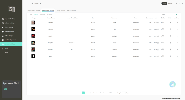Like the Pika Run animation
The image size is (185, 100).
(158, 29)
